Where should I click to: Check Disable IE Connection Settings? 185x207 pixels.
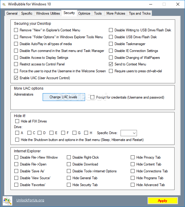coord(111,51)
